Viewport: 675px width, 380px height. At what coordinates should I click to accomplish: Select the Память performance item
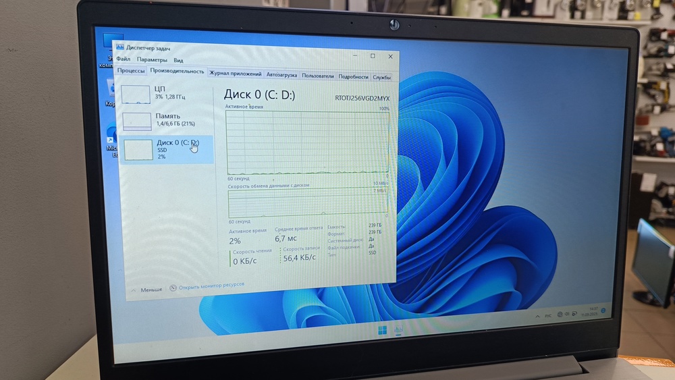[166, 121]
